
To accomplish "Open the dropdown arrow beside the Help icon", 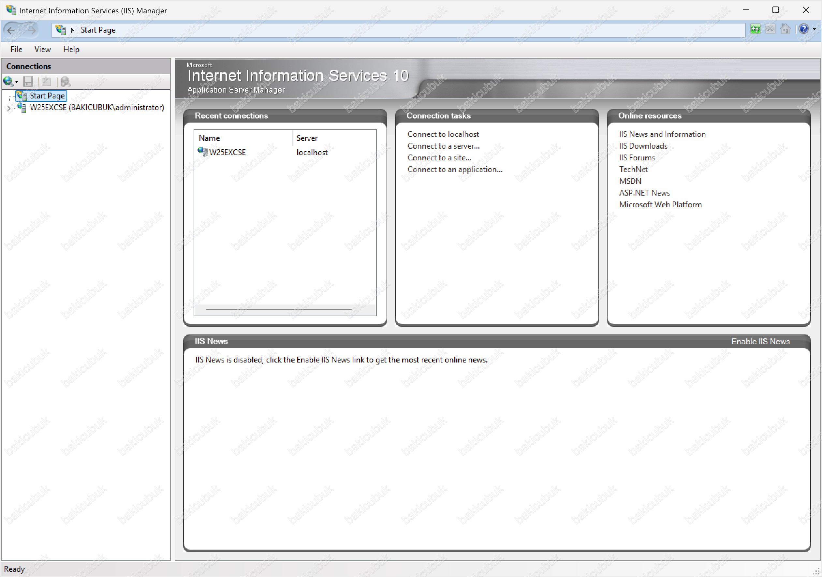I will (x=814, y=29).
